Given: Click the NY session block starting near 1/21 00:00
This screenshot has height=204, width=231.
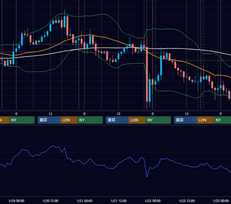Looking at the screenshot, I should 90,120.
